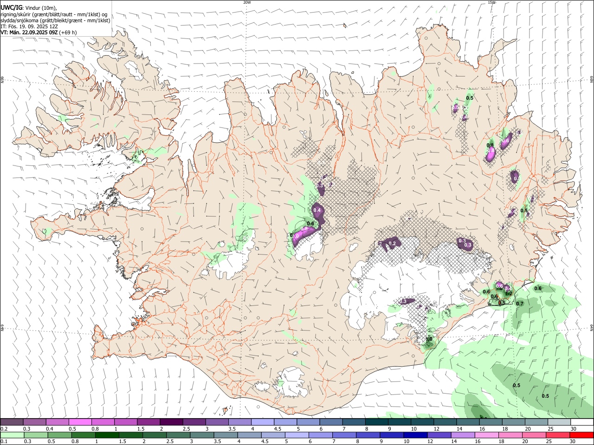Image resolution: width=594 pixels, height=445 pixels.
Task: Click the 'rigning/skúrir' legend description line
Action: 53,14
